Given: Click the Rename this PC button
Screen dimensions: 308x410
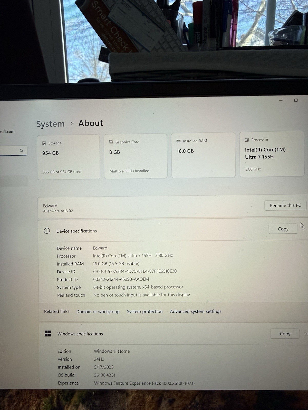Looking at the screenshot, I should click(285, 205).
